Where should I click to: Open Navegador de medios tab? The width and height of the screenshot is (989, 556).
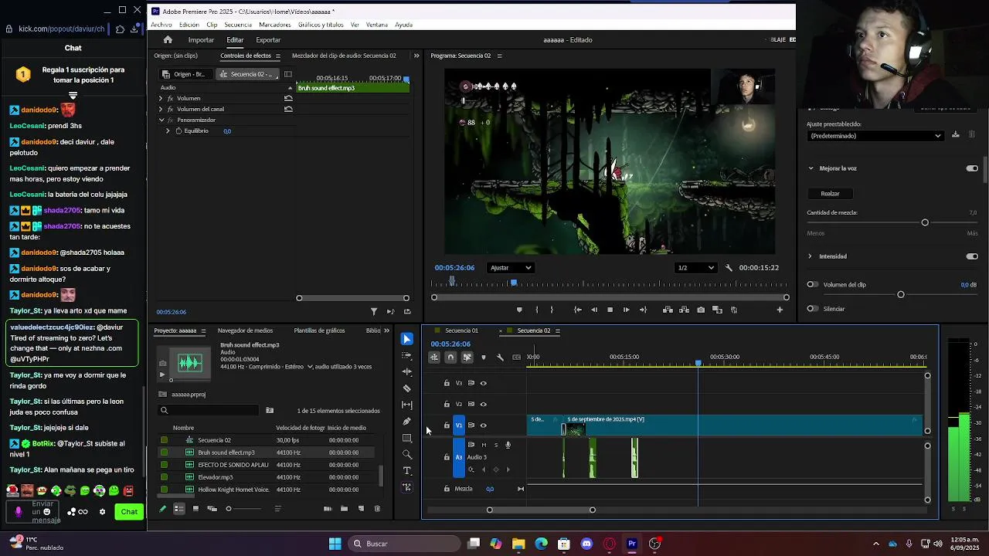tap(245, 331)
